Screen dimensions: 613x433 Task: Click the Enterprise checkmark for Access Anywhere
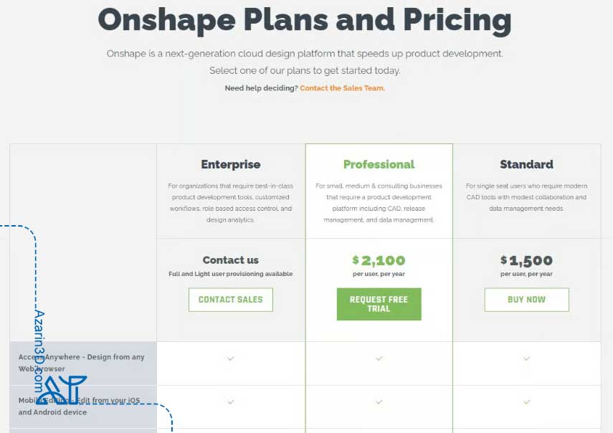[231, 358]
